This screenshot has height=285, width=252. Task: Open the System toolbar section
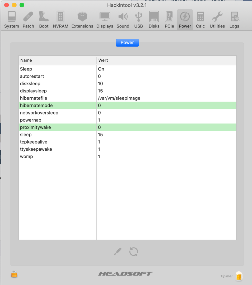(12, 20)
